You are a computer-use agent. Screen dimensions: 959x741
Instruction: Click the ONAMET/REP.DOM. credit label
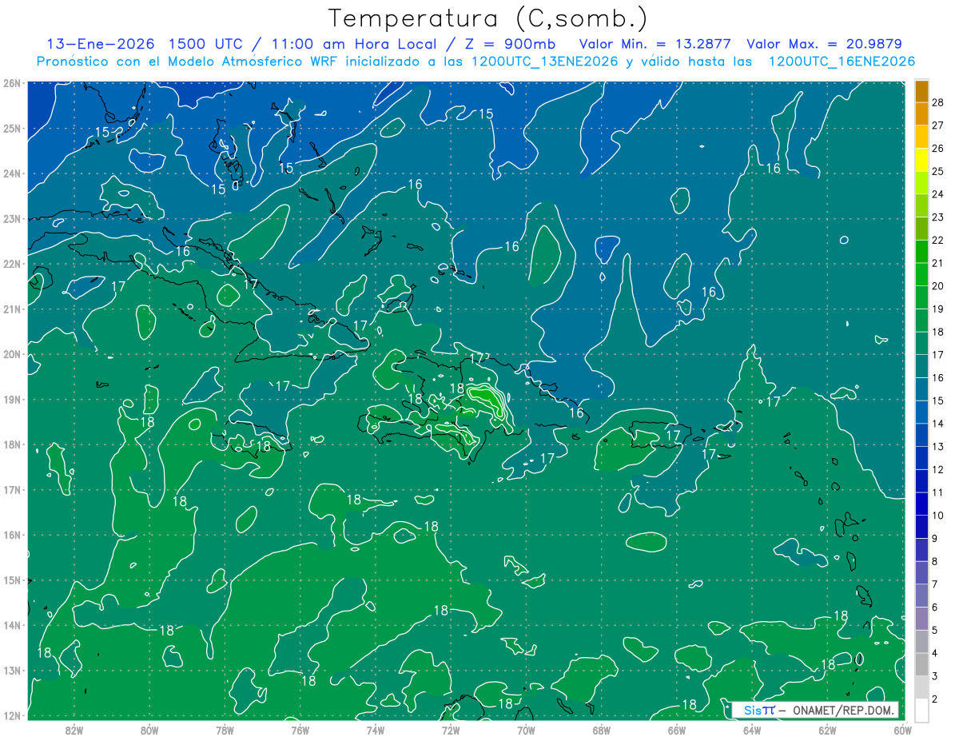coord(843,710)
